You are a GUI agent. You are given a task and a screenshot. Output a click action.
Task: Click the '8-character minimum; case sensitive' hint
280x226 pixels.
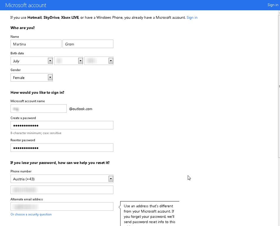(36, 133)
